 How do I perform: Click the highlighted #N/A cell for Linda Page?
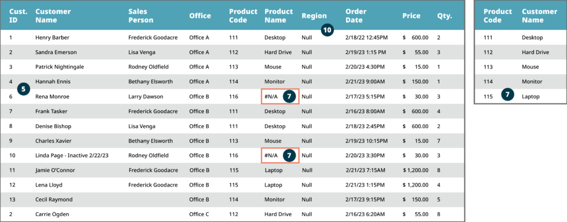271,156
